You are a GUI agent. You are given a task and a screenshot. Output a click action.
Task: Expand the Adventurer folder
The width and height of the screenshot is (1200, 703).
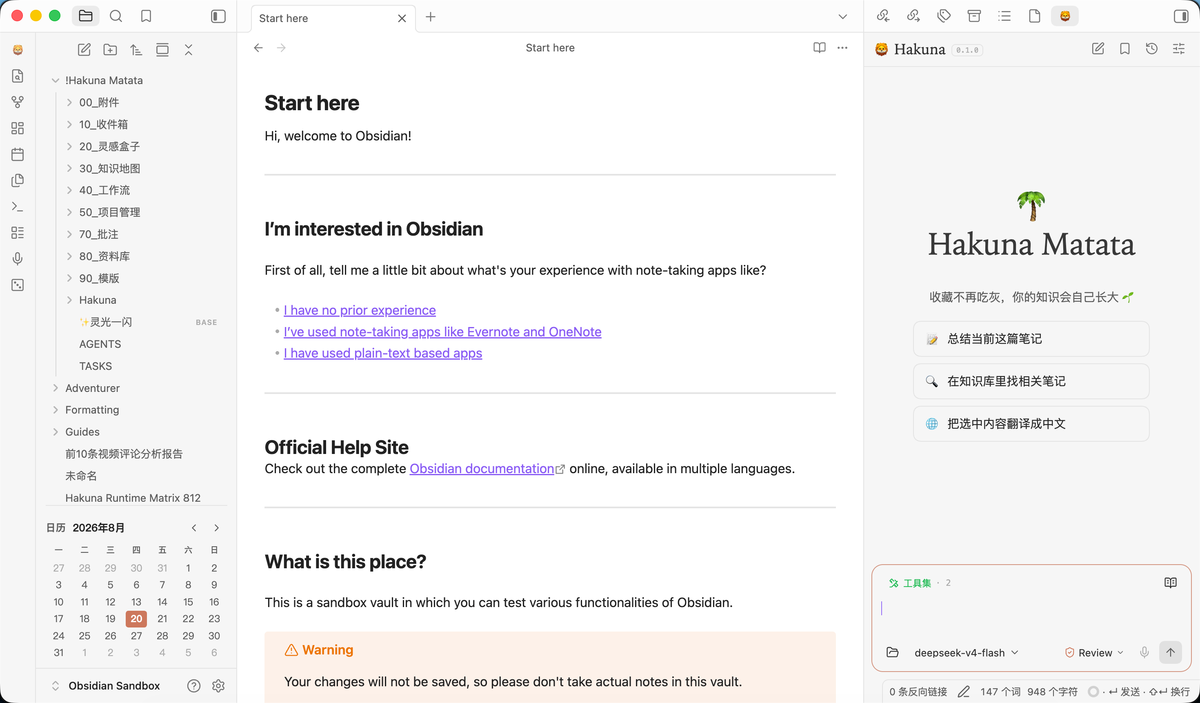click(55, 388)
